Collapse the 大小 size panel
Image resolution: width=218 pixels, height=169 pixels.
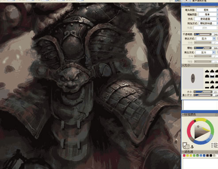pos(183,65)
